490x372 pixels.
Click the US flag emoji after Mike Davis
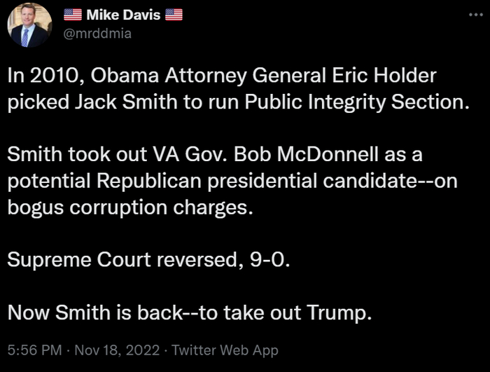(x=174, y=14)
